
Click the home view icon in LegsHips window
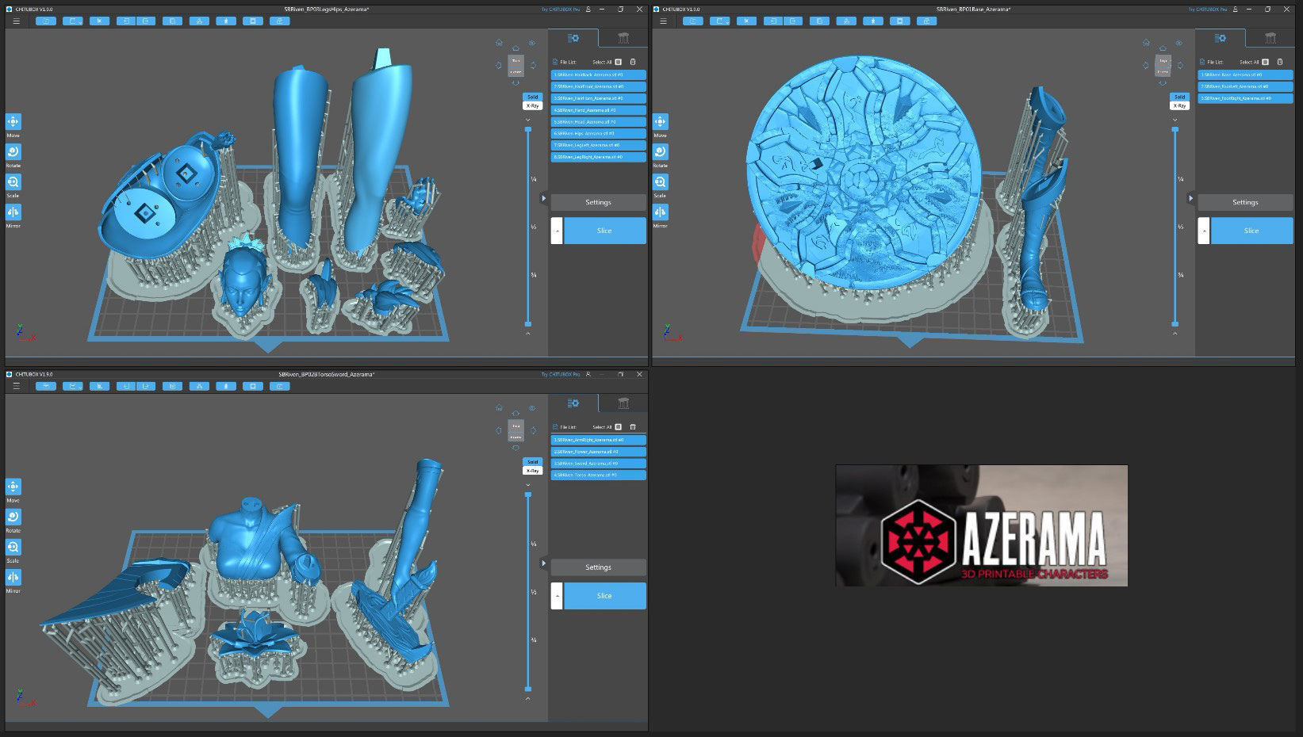tap(499, 43)
